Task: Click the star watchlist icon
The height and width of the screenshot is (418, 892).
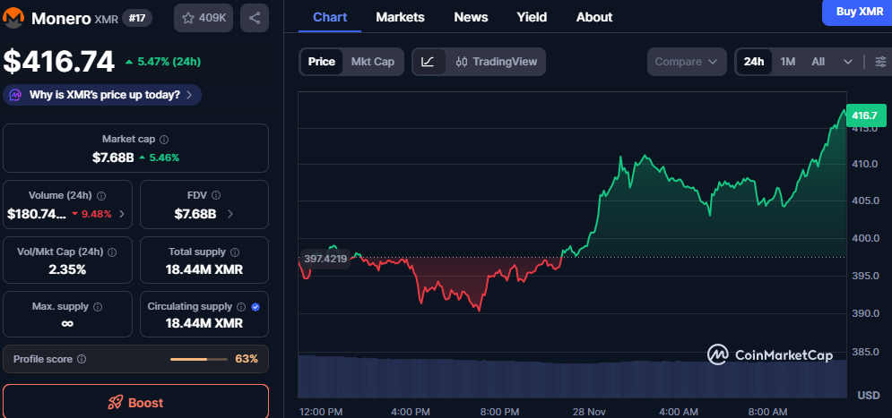Action: tap(188, 17)
